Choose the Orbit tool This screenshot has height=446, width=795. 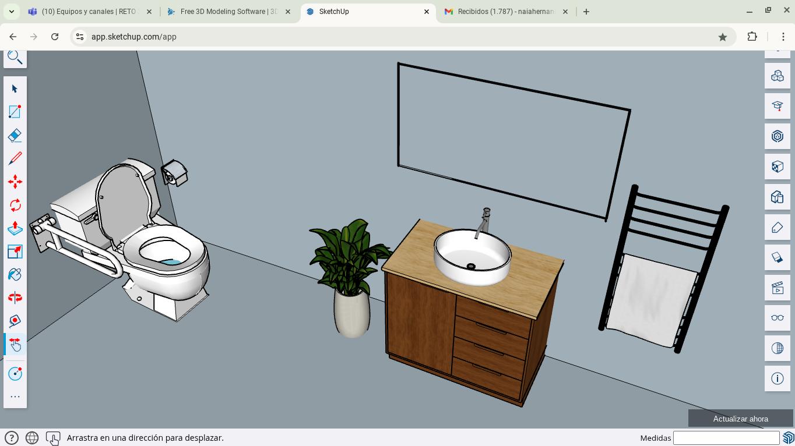pos(15,298)
